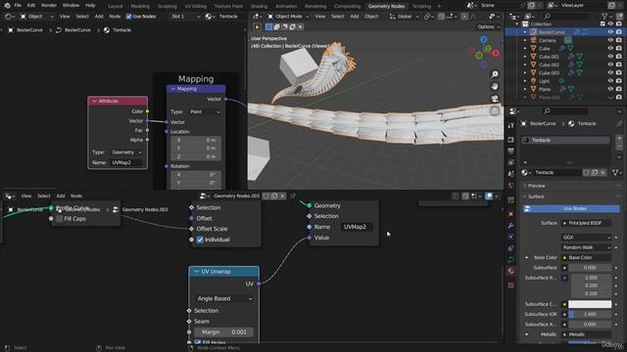This screenshot has height=352, width=627.
Task: Click the Principled BSDF surface button
Action: point(587,223)
